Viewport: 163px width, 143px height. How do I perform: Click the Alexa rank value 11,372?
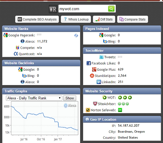[x=42, y=41]
